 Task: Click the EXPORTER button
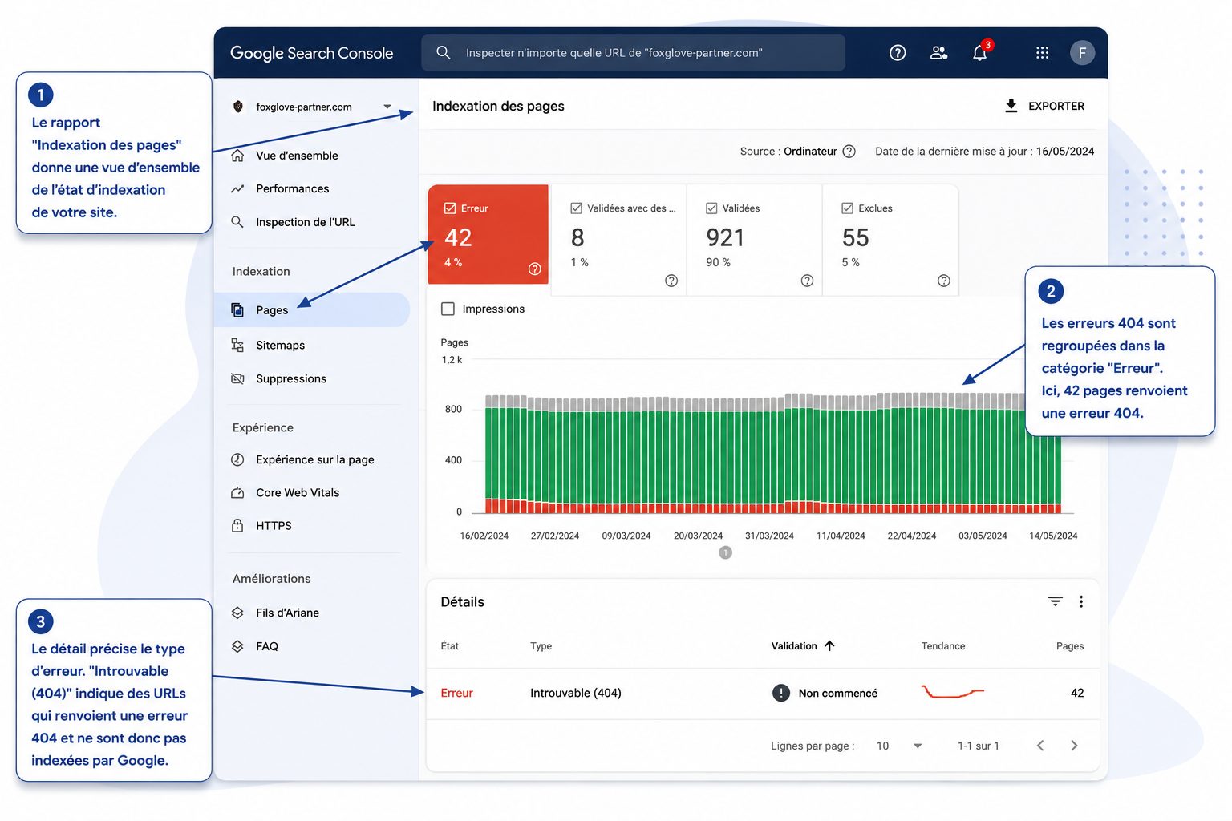click(x=1044, y=106)
